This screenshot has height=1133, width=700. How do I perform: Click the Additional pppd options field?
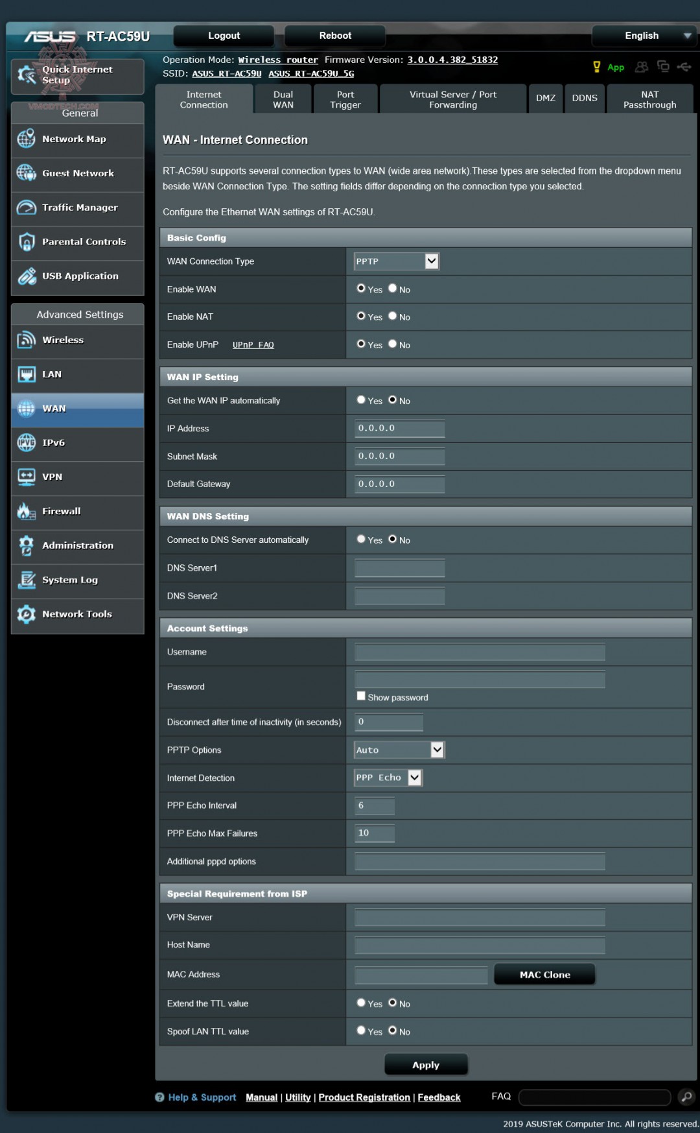(x=480, y=861)
